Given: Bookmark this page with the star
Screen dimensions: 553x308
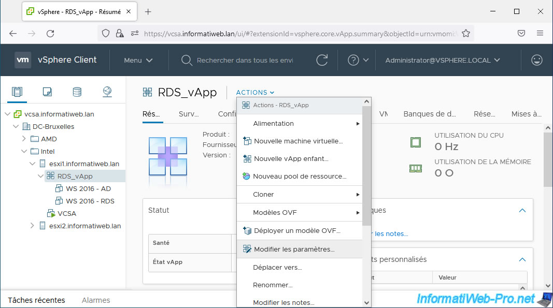Looking at the screenshot, I should pos(466,34).
